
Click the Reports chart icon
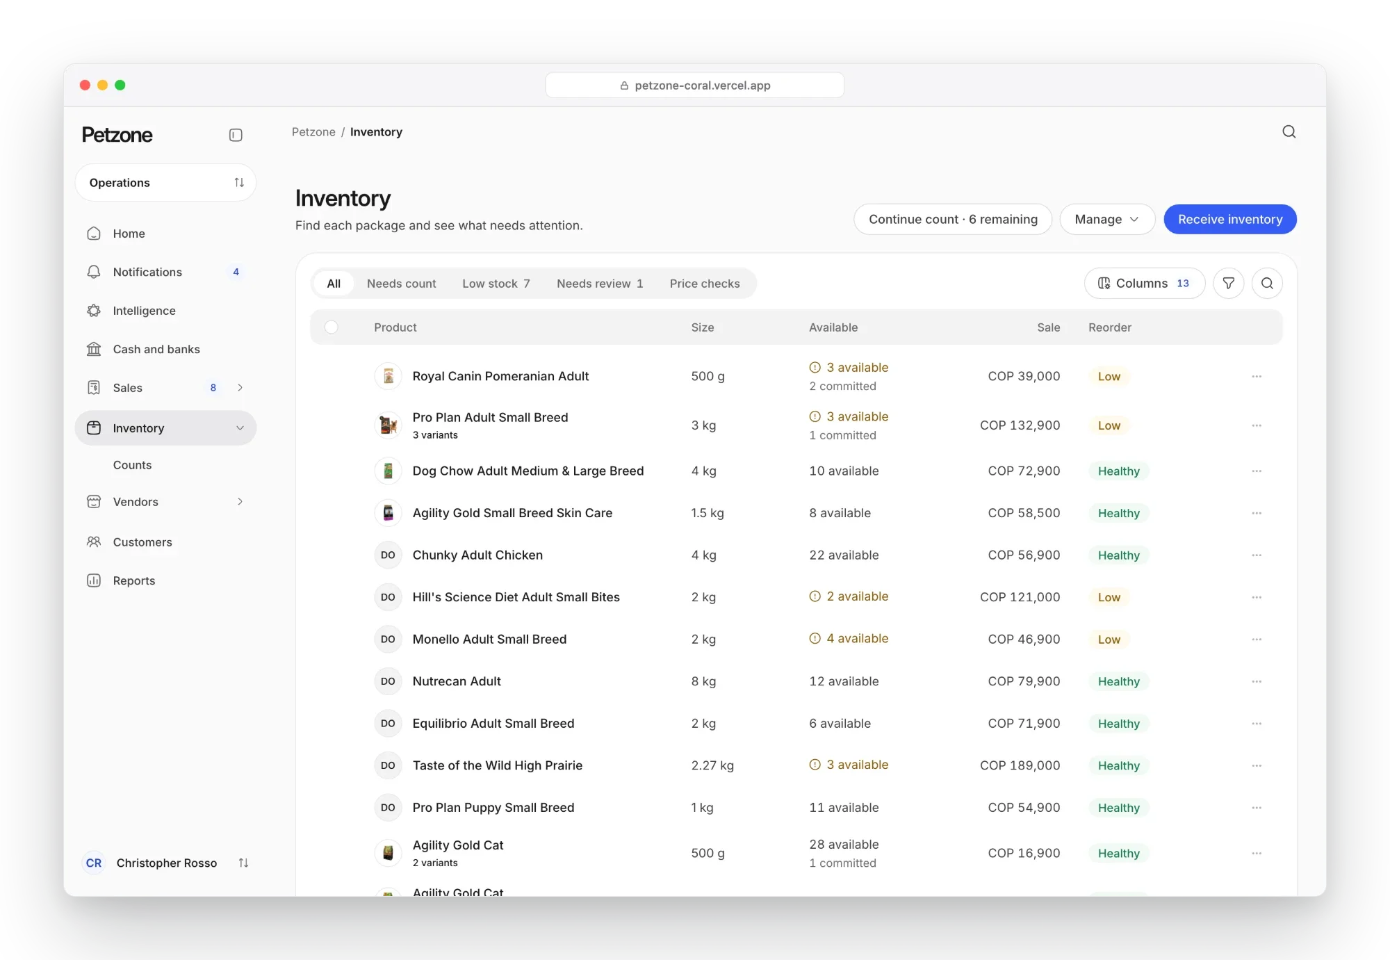click(94, 580)
